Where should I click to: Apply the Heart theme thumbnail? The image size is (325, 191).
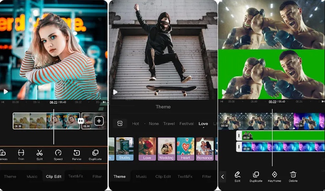[x=185, y=149]
